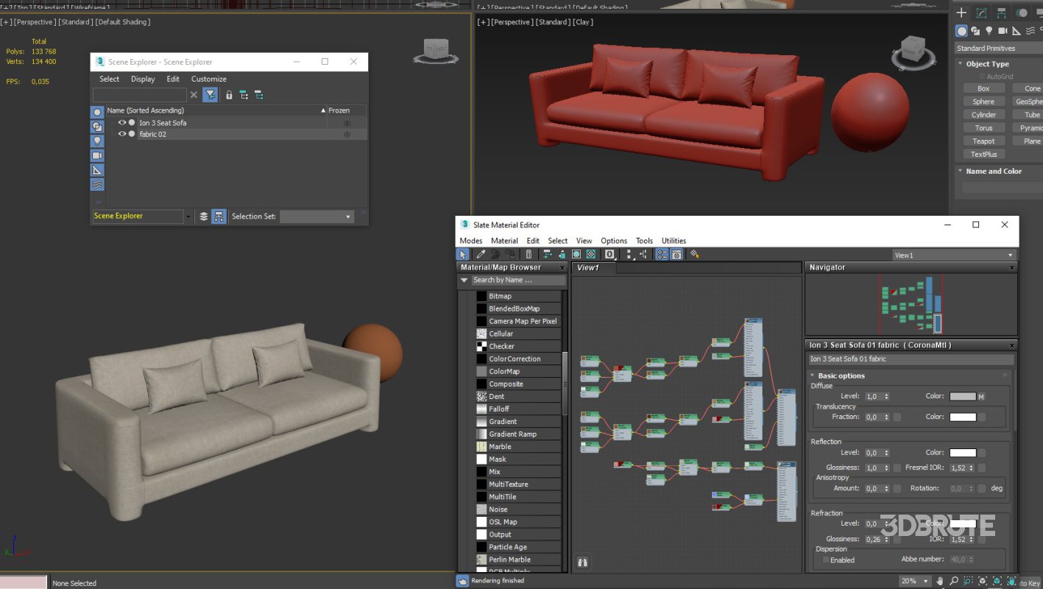Click the Sort By Layer icon near Selection Set
This screenshot has height=589, width=1043.
204,216
